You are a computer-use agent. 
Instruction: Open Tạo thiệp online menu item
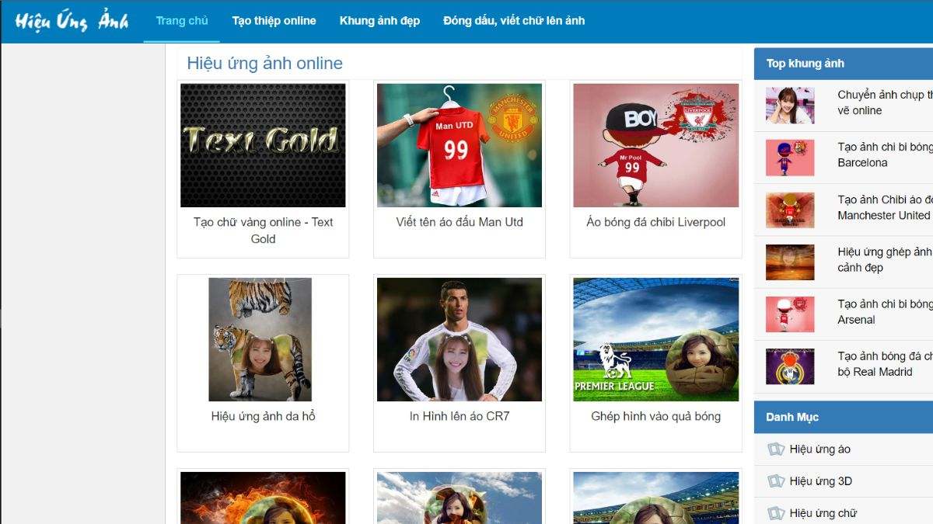[x=274, y=21]
